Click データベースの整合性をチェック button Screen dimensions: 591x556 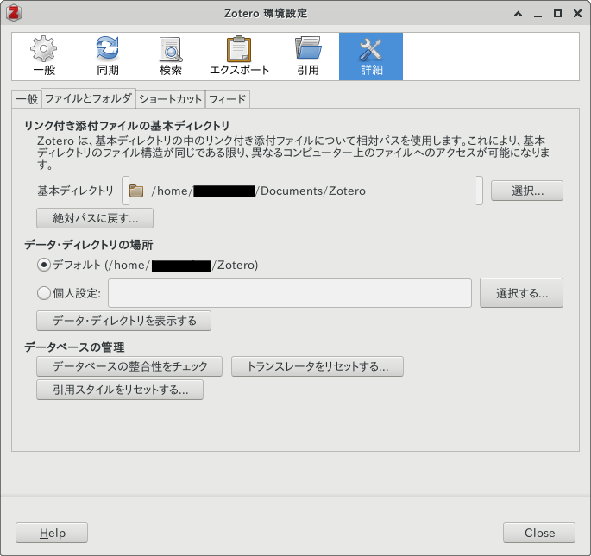click(x=129, y=366)
